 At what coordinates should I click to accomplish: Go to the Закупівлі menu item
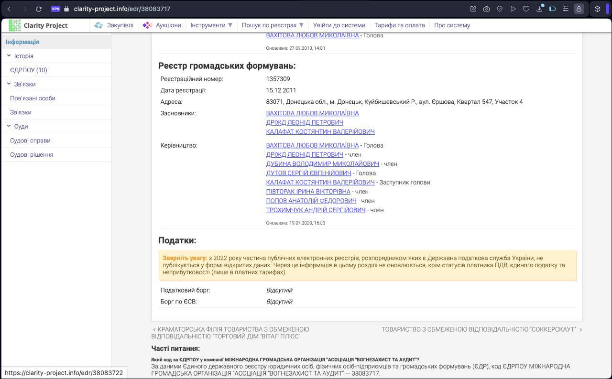coord(114,25)
